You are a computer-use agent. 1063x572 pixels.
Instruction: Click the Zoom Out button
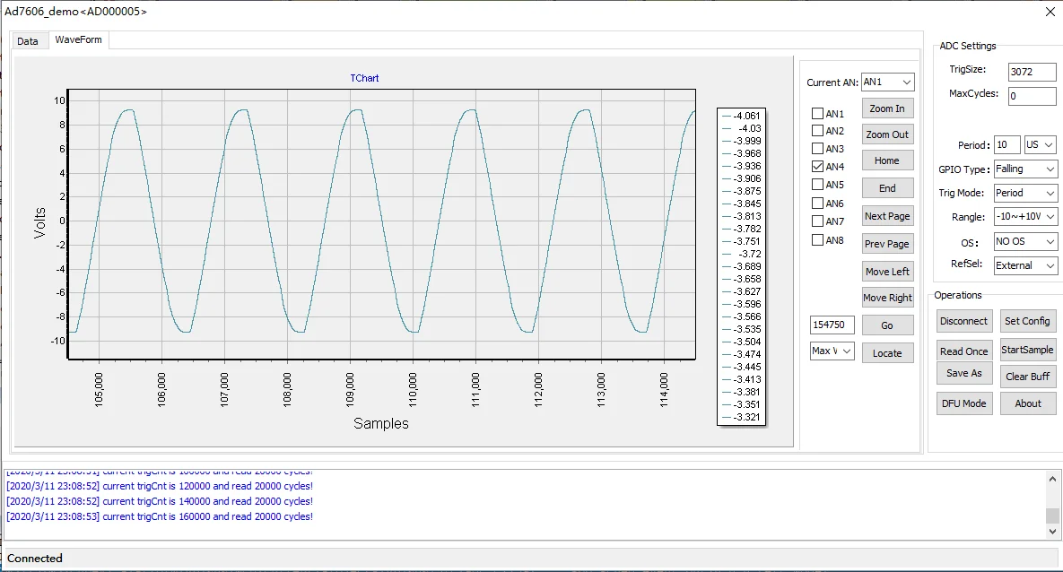click(x=887, y=134)
